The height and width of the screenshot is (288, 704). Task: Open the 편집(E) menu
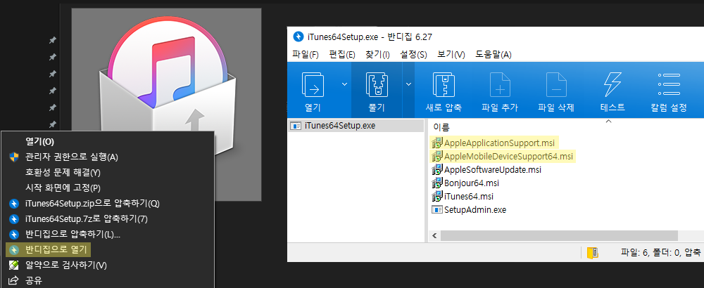(x=342, y=55)
